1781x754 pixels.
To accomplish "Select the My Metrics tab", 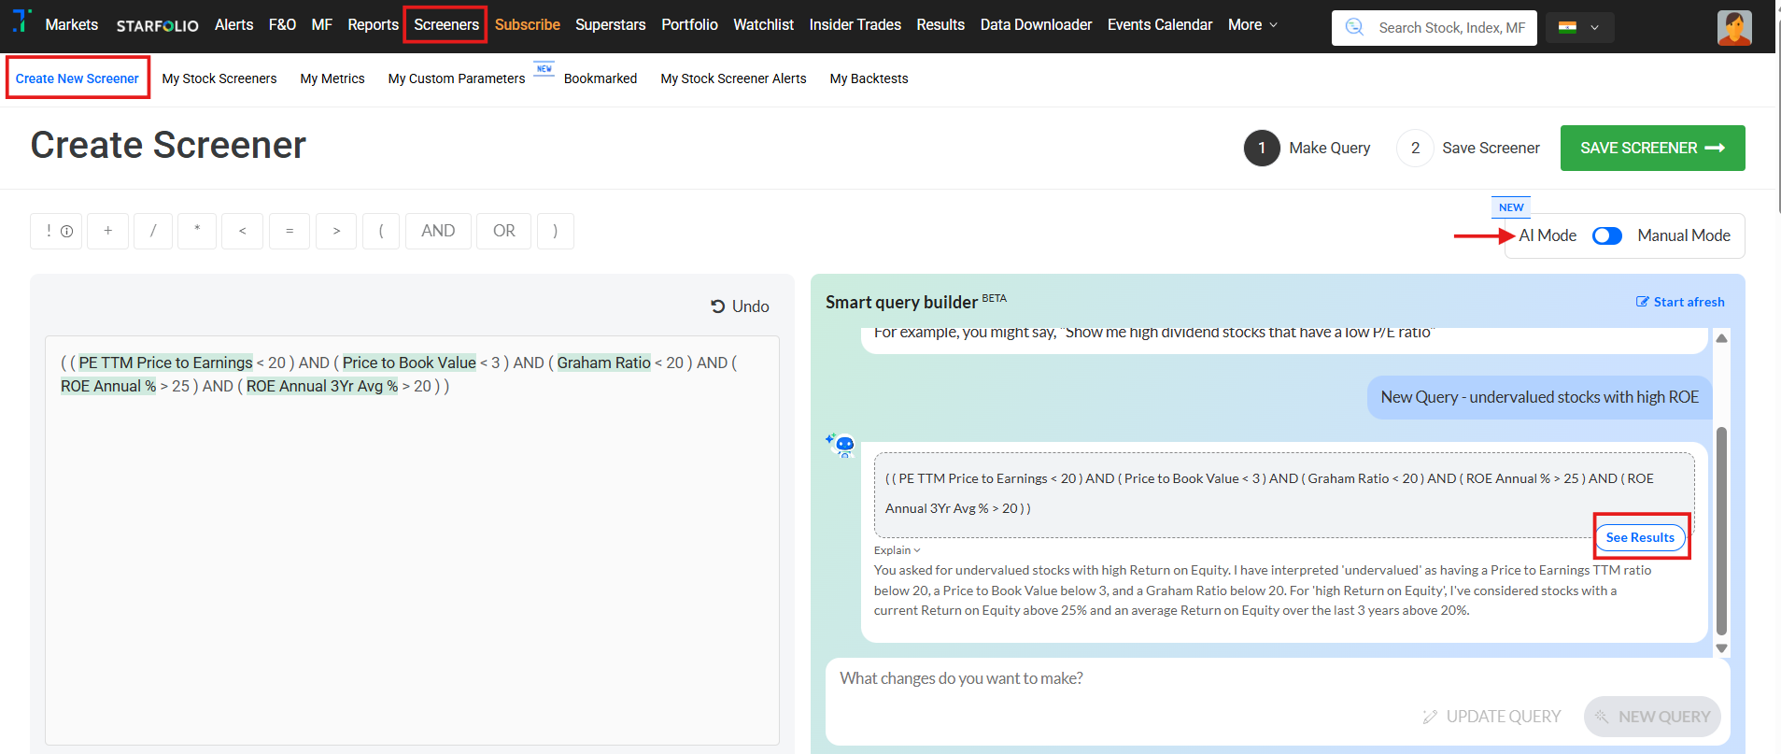I will pos(332,78).
